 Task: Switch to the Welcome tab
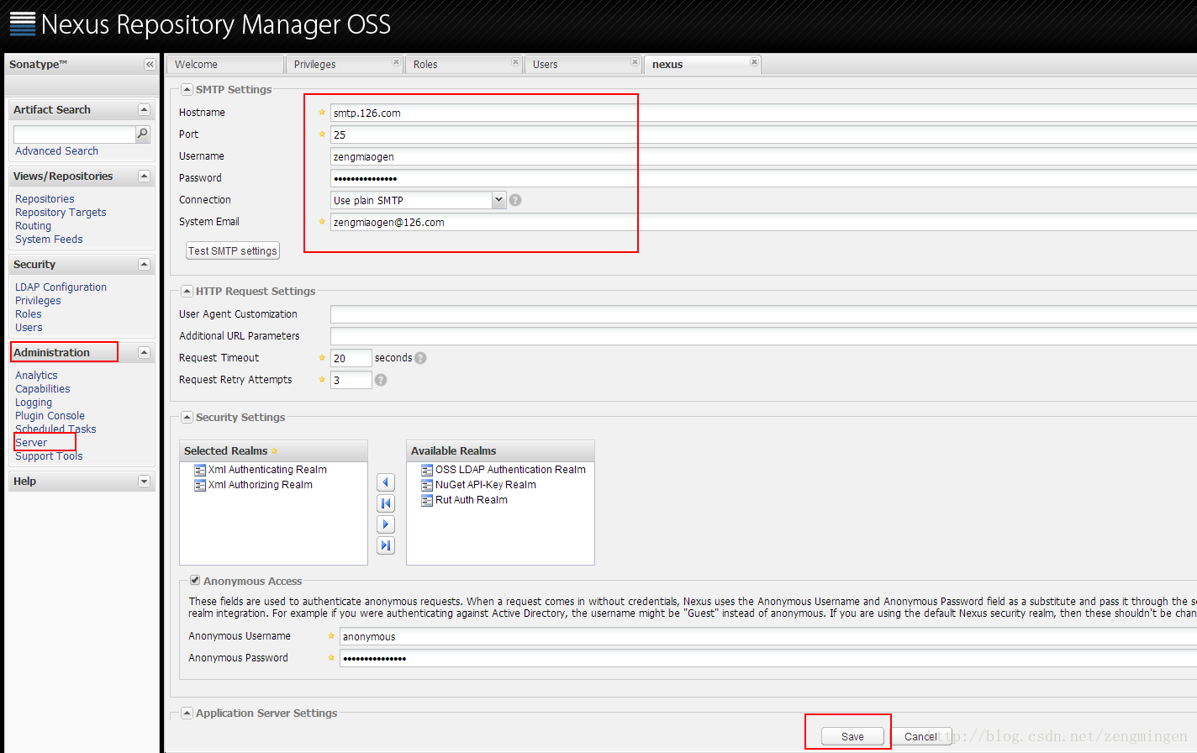(224, 65)
